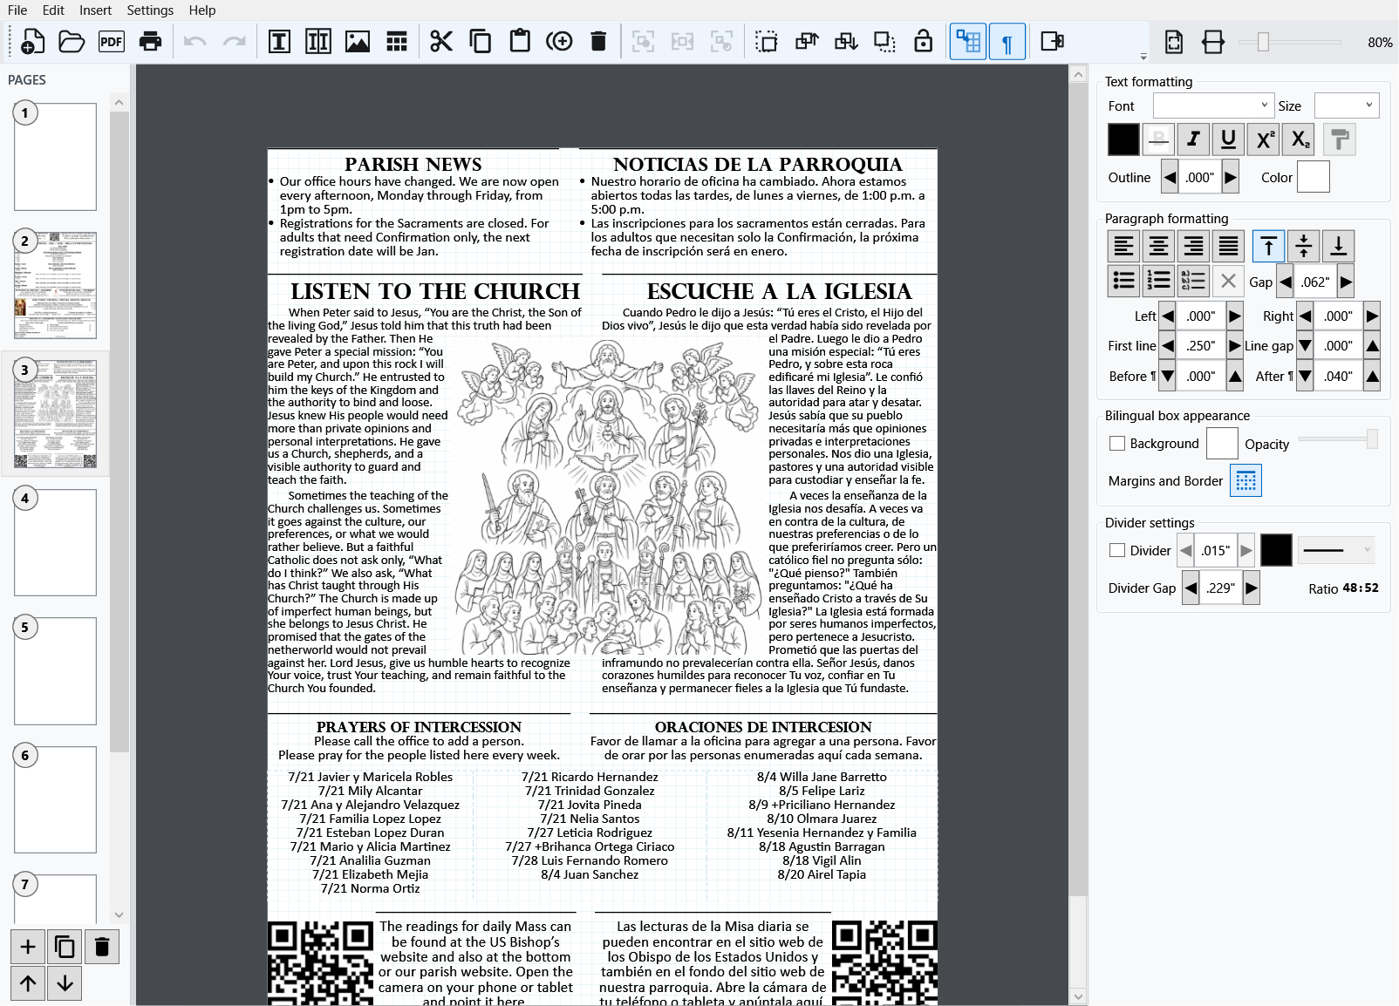Copy the selected item
The image size is (1399, 1006).
481,41
